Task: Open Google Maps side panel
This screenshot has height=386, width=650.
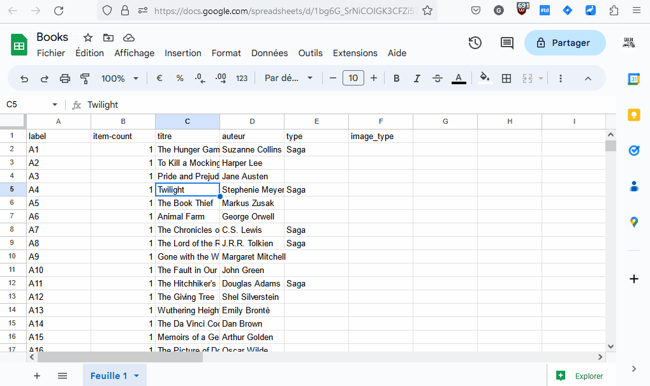Action: point(634,222)
